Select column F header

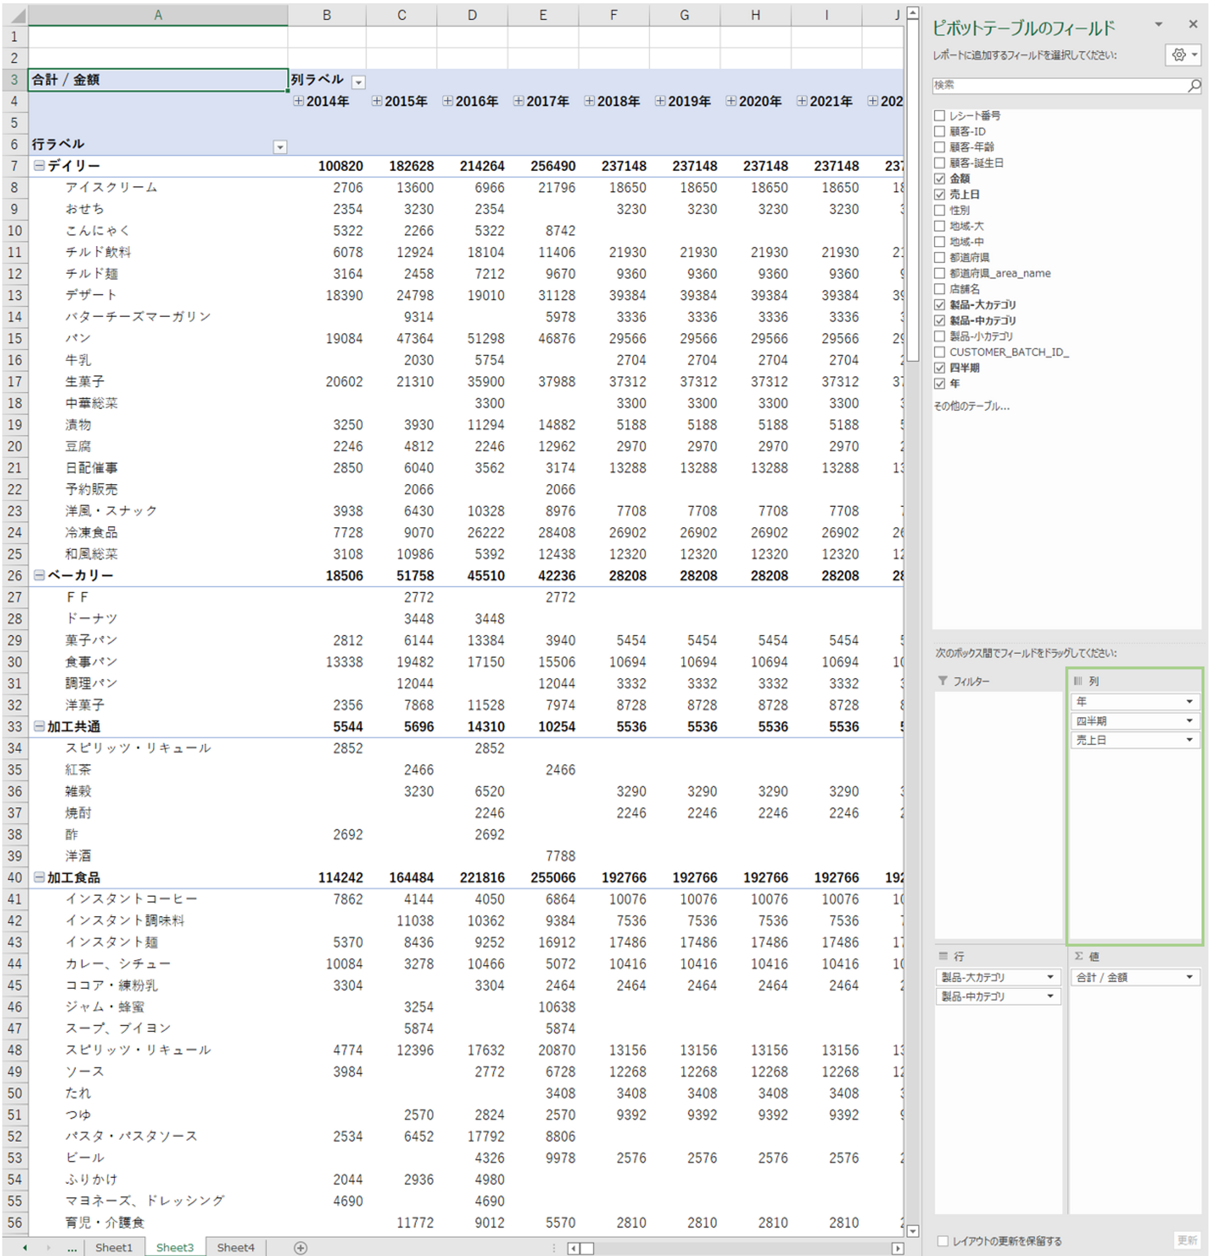coord(613,15)
